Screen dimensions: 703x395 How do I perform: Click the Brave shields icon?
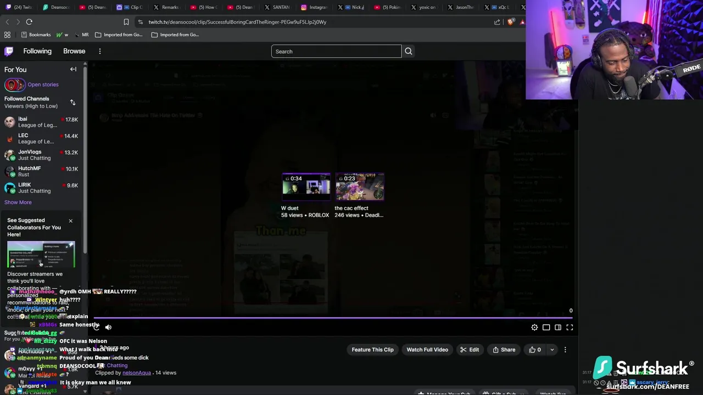tap(511, 22)
